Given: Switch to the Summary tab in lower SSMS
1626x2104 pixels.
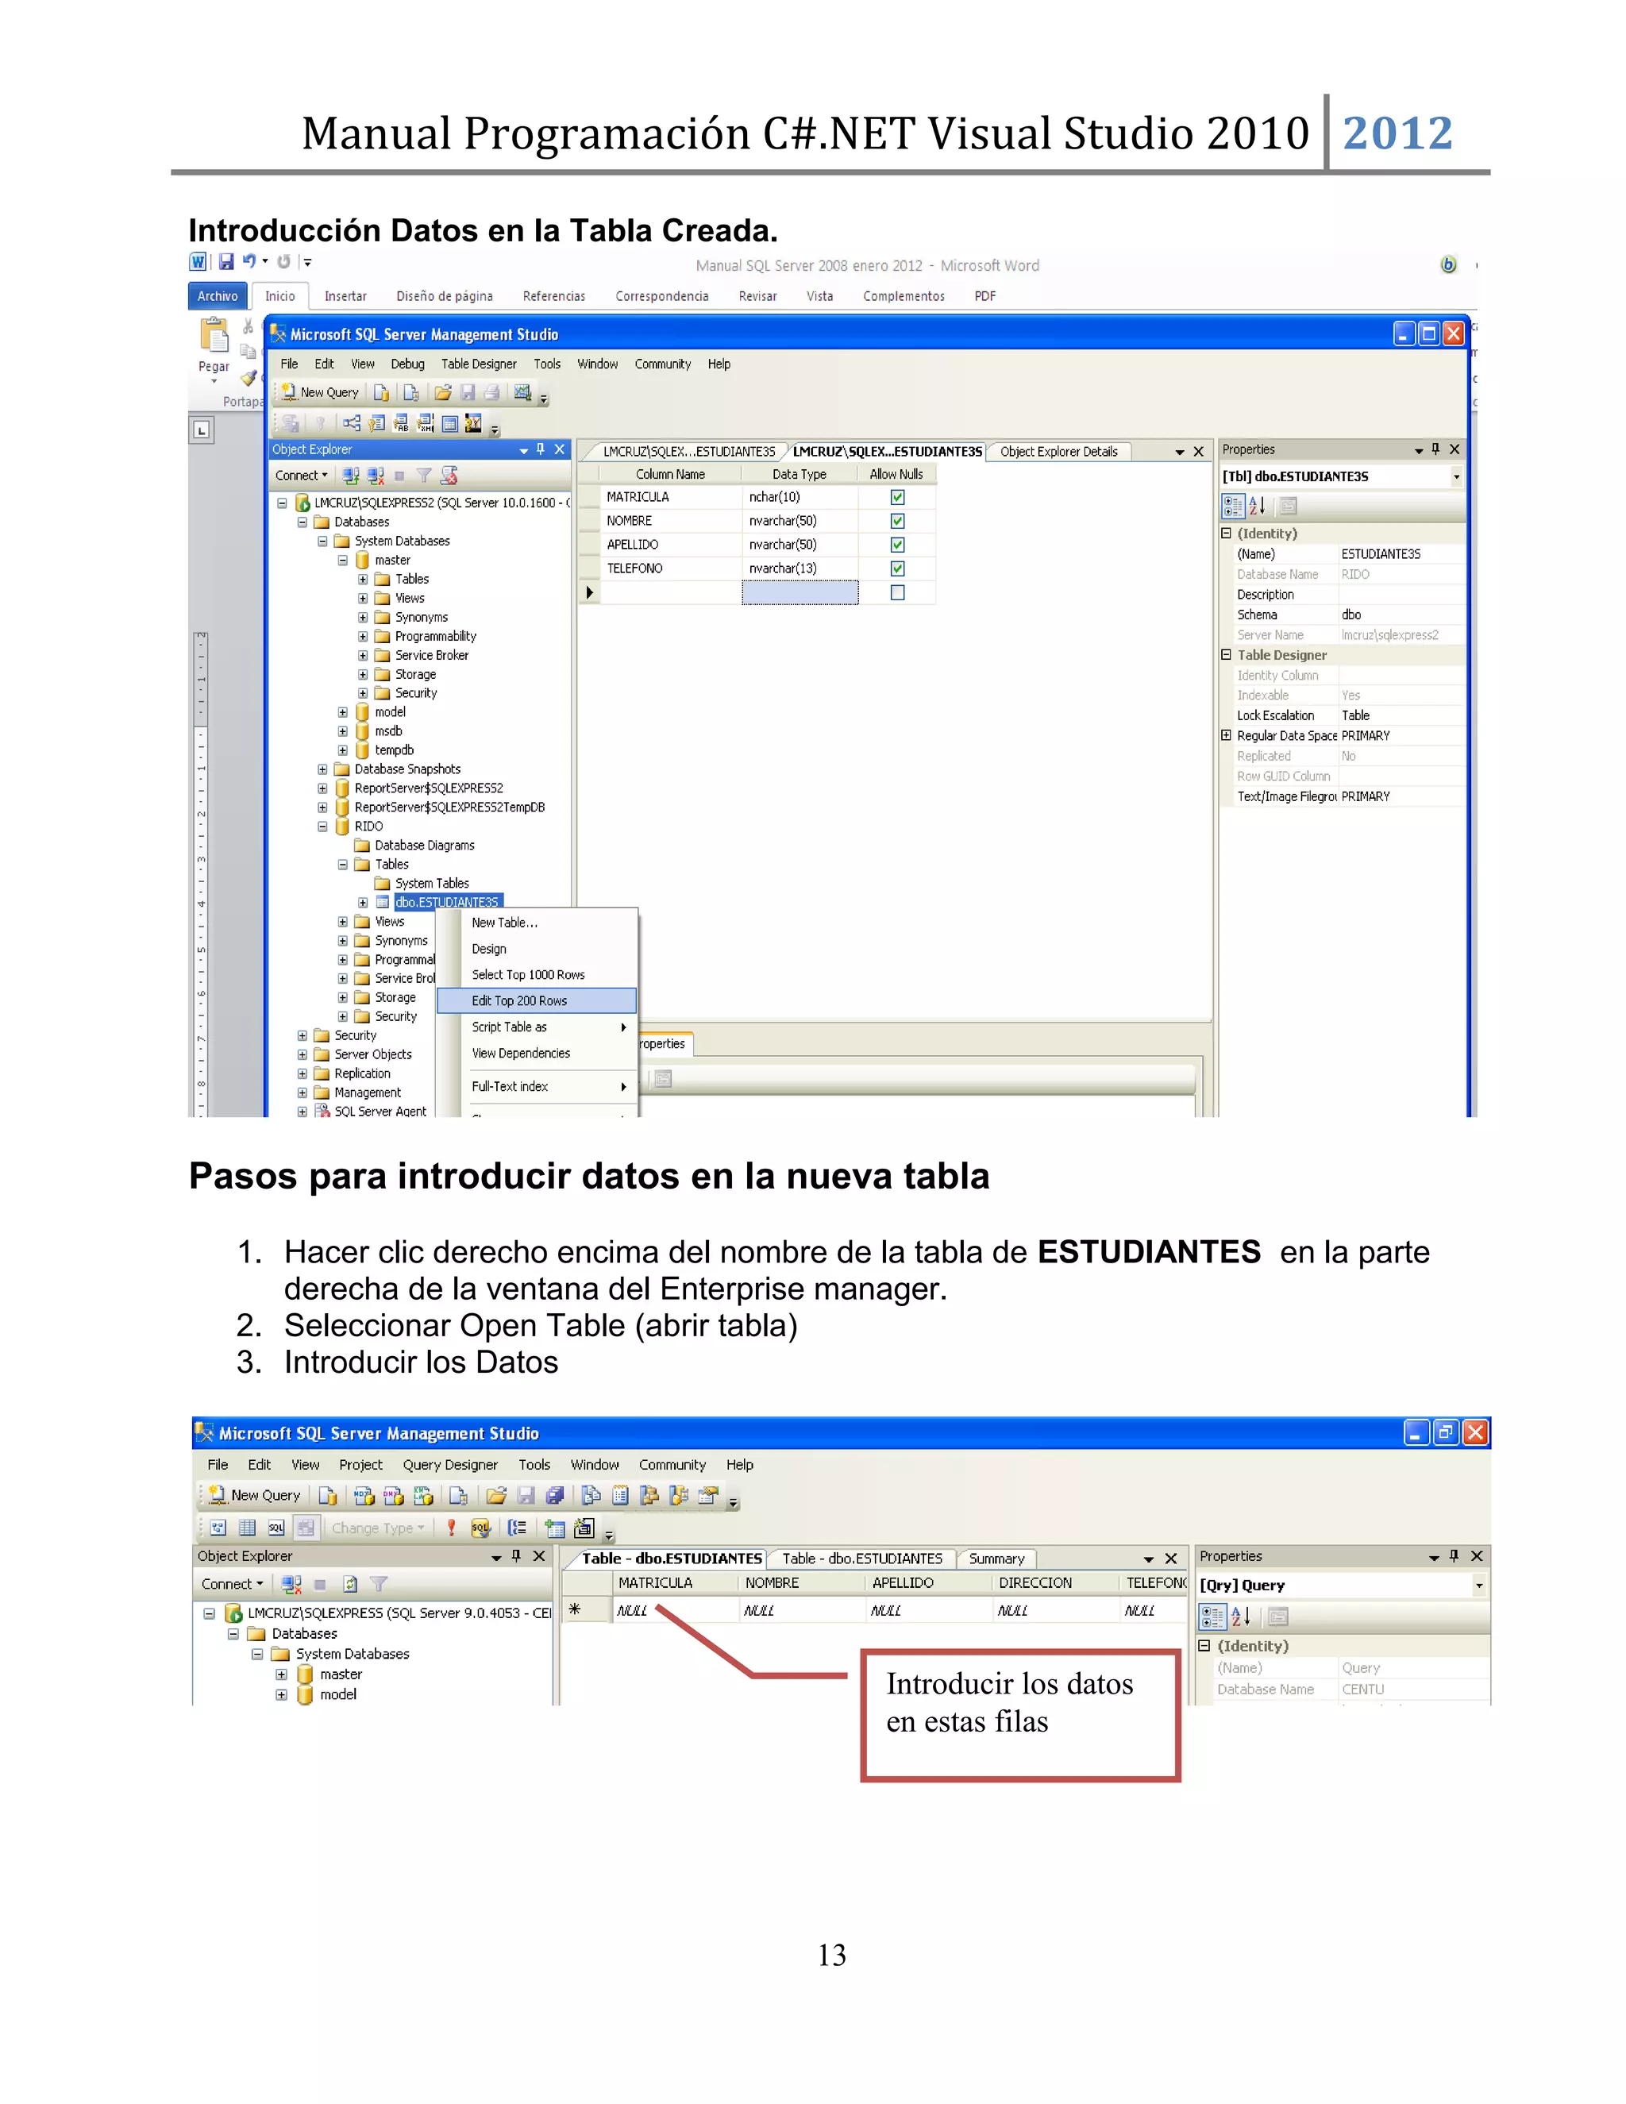Looking at the screenshot, I should (996, 1559).
